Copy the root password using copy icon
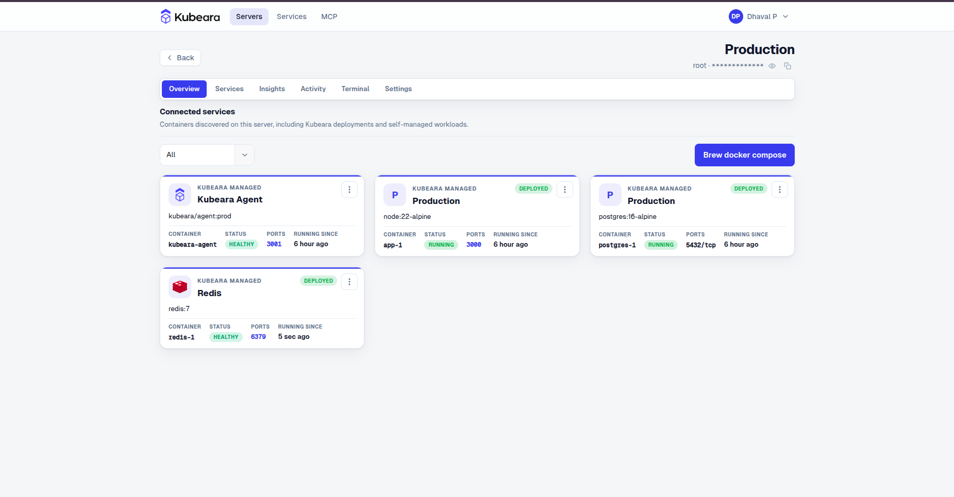Screen dimensions: 954x497 788,66
